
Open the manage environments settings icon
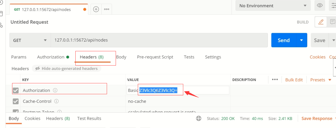click(x=333, y=5)
